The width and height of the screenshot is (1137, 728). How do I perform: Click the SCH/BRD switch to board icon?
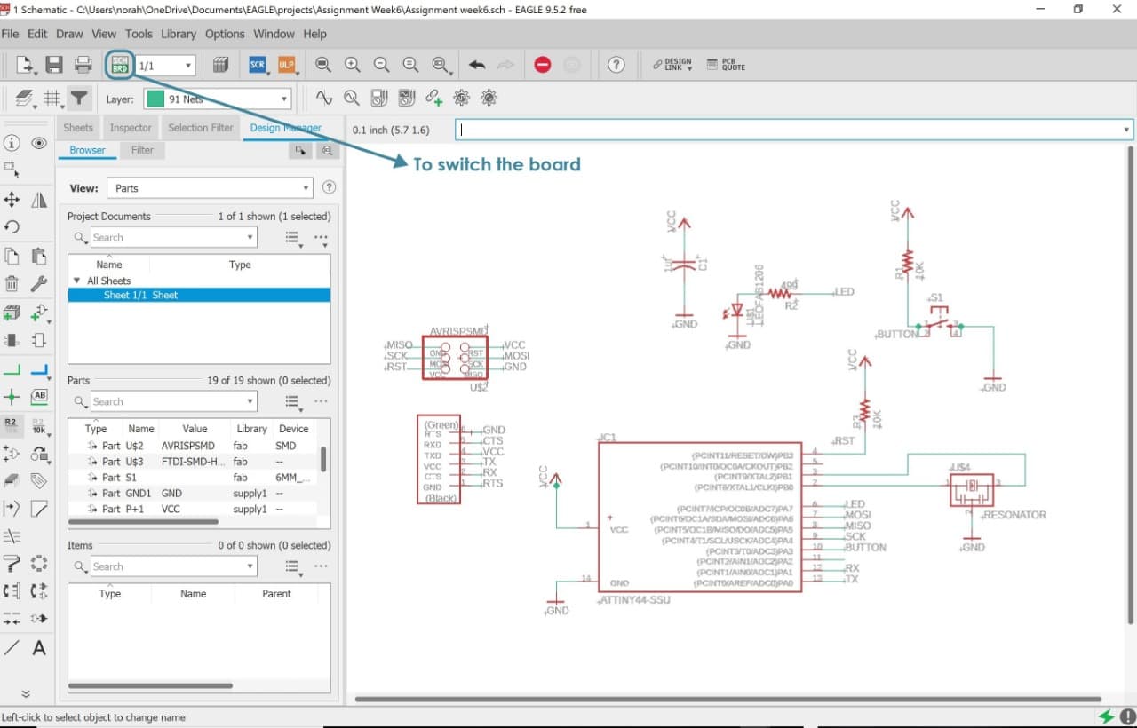120,65
